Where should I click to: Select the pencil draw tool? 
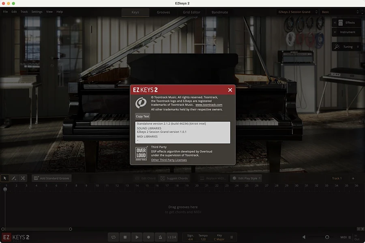click(14, 178)
